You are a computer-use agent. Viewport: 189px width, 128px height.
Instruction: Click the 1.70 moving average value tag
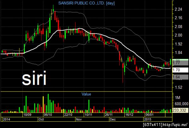pyautogui.click(x=180, y=70)
